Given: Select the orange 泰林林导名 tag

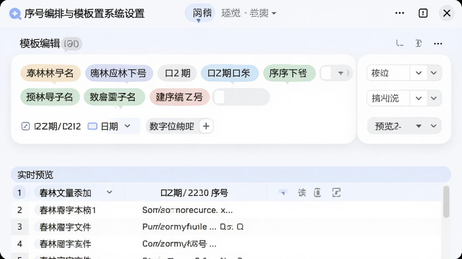Looking at the screenshot, I should [x=51, y=73].
